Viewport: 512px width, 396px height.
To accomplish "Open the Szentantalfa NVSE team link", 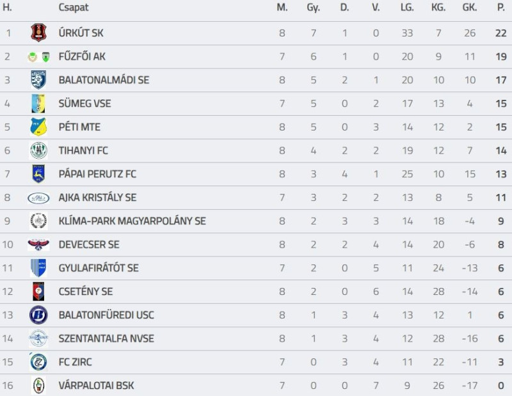I will pos(106,338).
